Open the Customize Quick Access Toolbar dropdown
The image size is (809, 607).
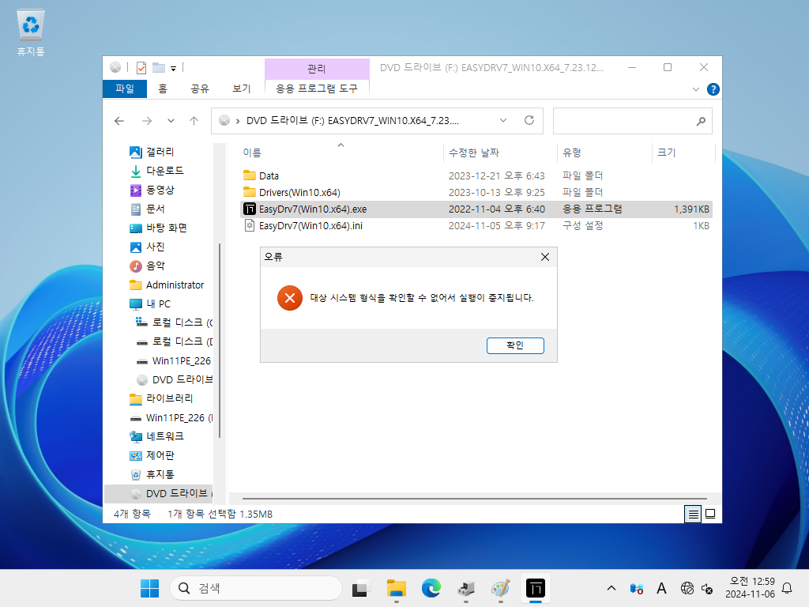click(x=173, y=68)
